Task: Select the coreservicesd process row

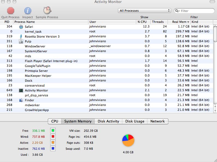Action: tap(106, 85)
